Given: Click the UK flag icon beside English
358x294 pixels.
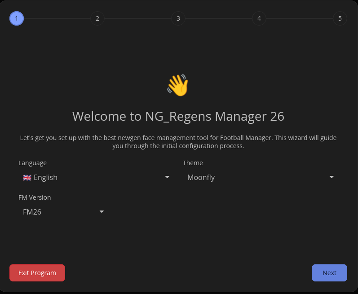Looking at the screenshot, I should [27, 178].
